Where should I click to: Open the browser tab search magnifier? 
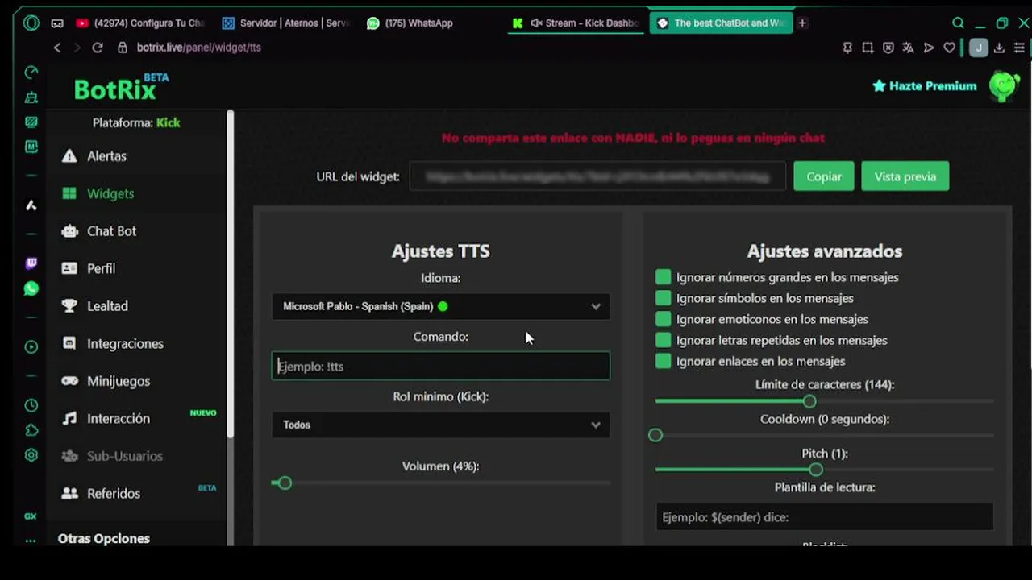[x=958, y=23]
